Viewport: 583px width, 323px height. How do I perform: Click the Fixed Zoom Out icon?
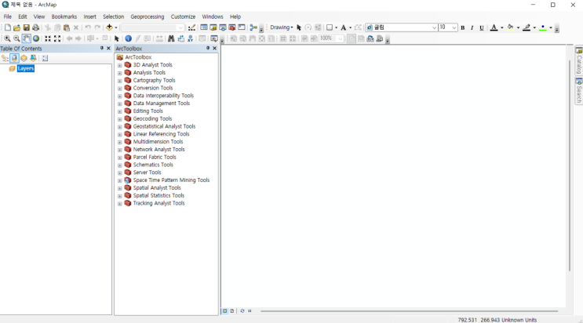(57, 38)
